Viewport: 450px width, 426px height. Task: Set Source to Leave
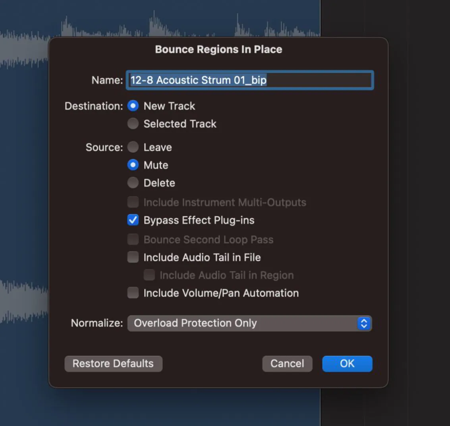coord(133,147)
